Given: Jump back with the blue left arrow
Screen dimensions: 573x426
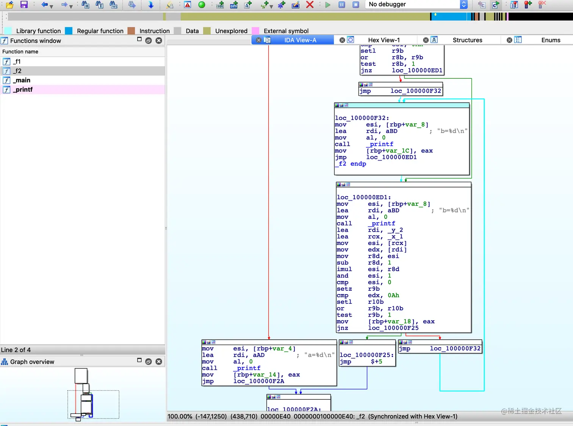Looking at the screenshot, I should (45, 5).
